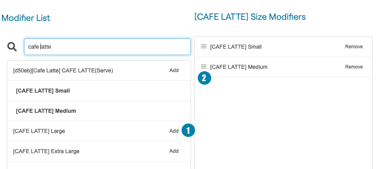Screen dimensions: 377x169
Task: Focus the modifier search field
Action: point(107,47)
